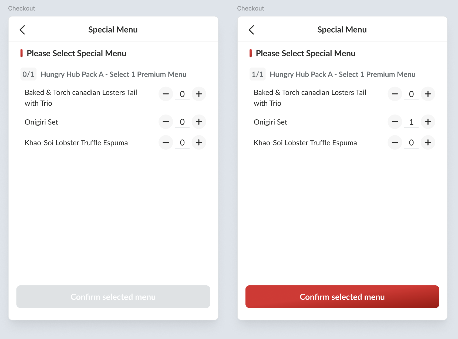
Task: Click Onigiri Set quantity field showing 1
Action: 411,122
